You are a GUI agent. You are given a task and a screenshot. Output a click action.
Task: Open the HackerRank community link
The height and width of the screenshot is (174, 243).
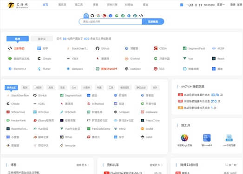coord(16,121)
